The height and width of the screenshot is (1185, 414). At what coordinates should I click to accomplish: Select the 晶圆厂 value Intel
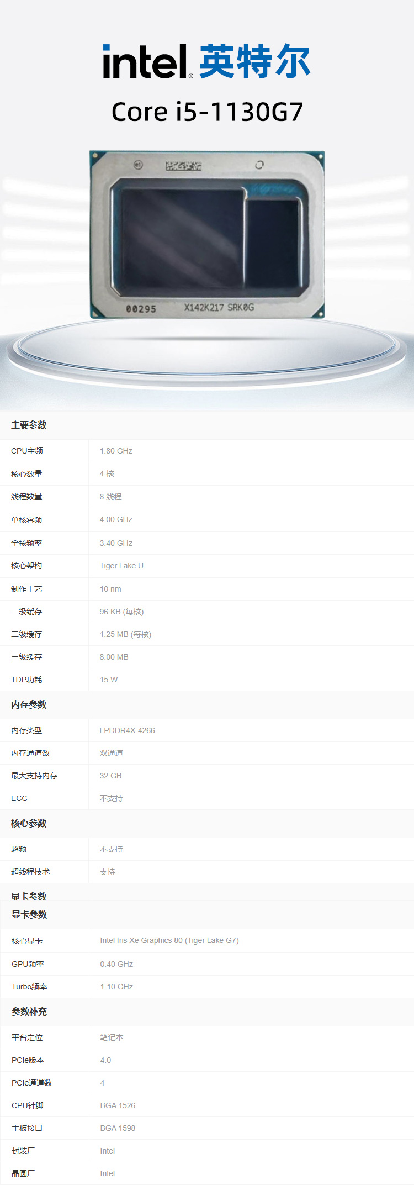click(x=108, y=1173)
